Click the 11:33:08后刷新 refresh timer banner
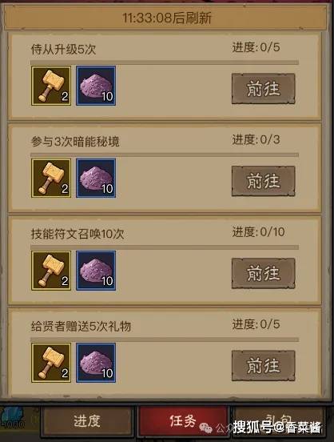The width and height of the screenshot is (334, 442). [166, 18]
